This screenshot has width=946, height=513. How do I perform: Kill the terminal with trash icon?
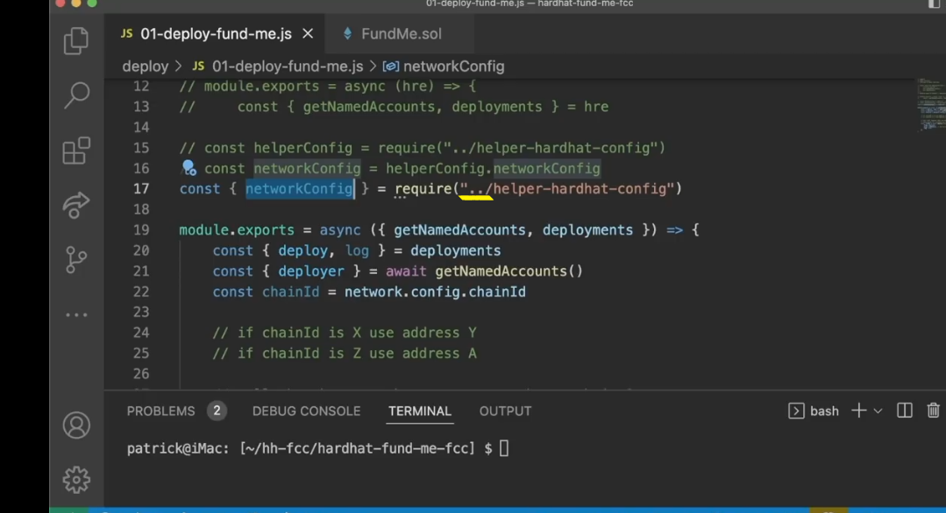coord(933,411)
